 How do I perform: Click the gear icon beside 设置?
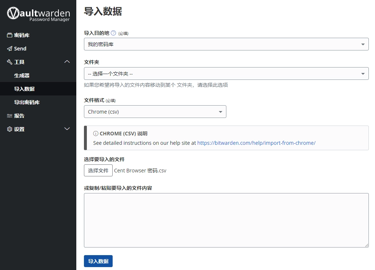[x=9, y=129]
